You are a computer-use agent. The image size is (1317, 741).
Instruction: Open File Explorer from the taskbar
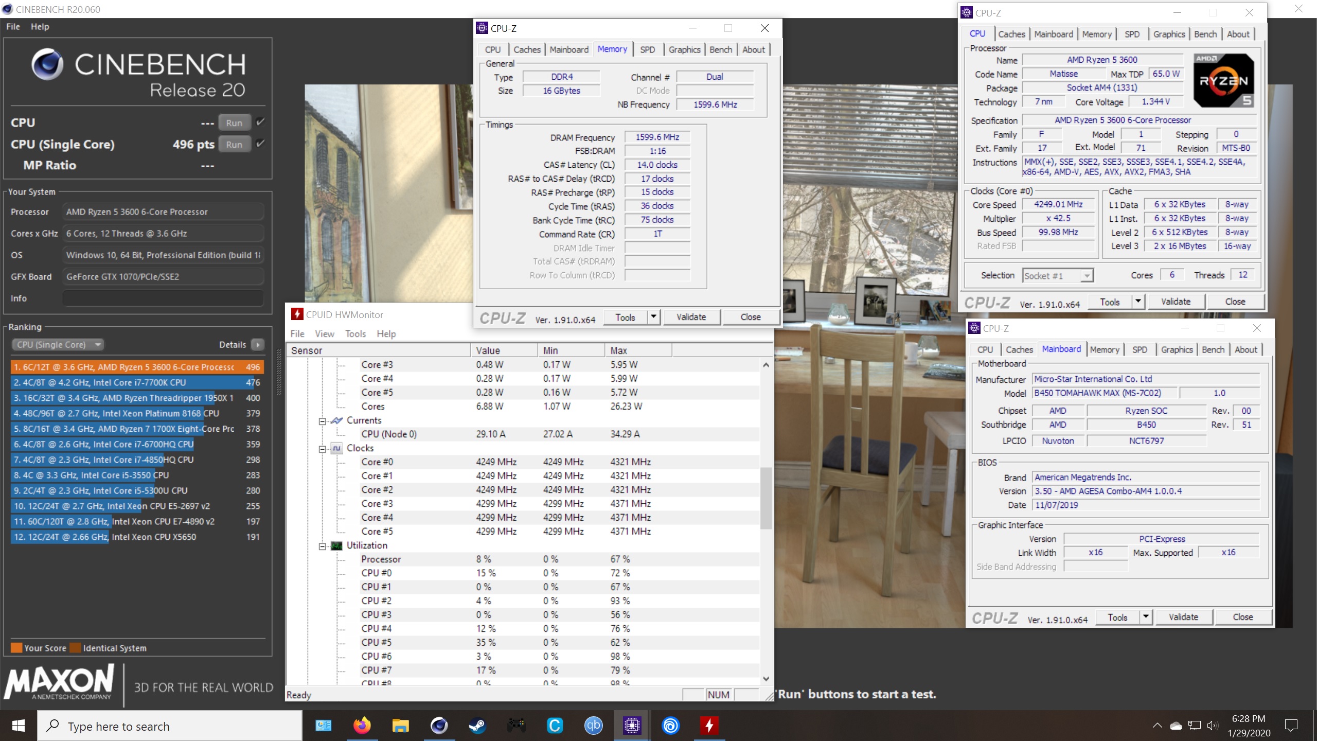coord(400,726)
